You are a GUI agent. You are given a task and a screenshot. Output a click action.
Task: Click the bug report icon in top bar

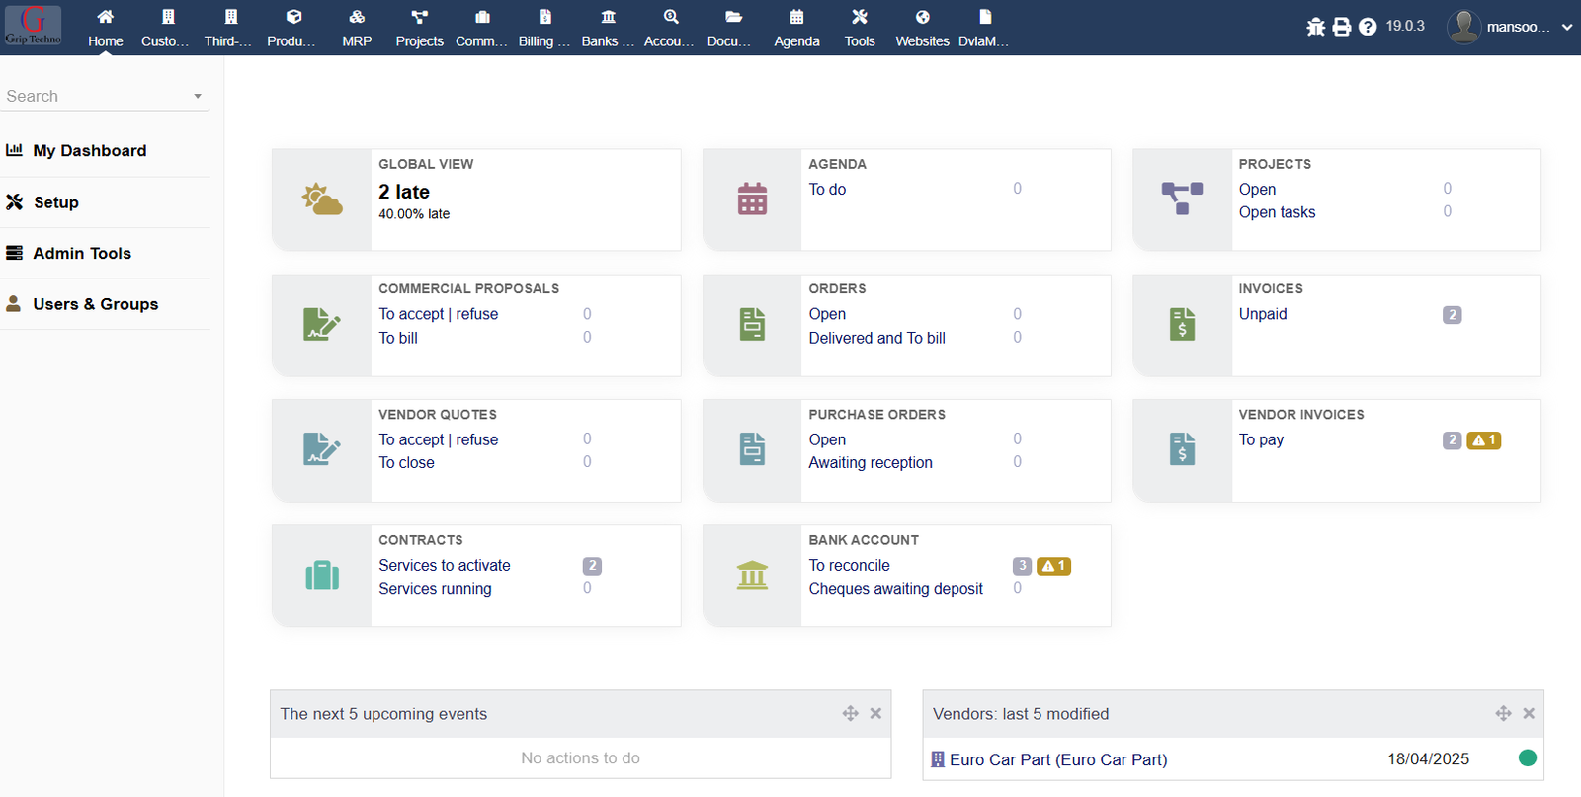pos(1315,27)
